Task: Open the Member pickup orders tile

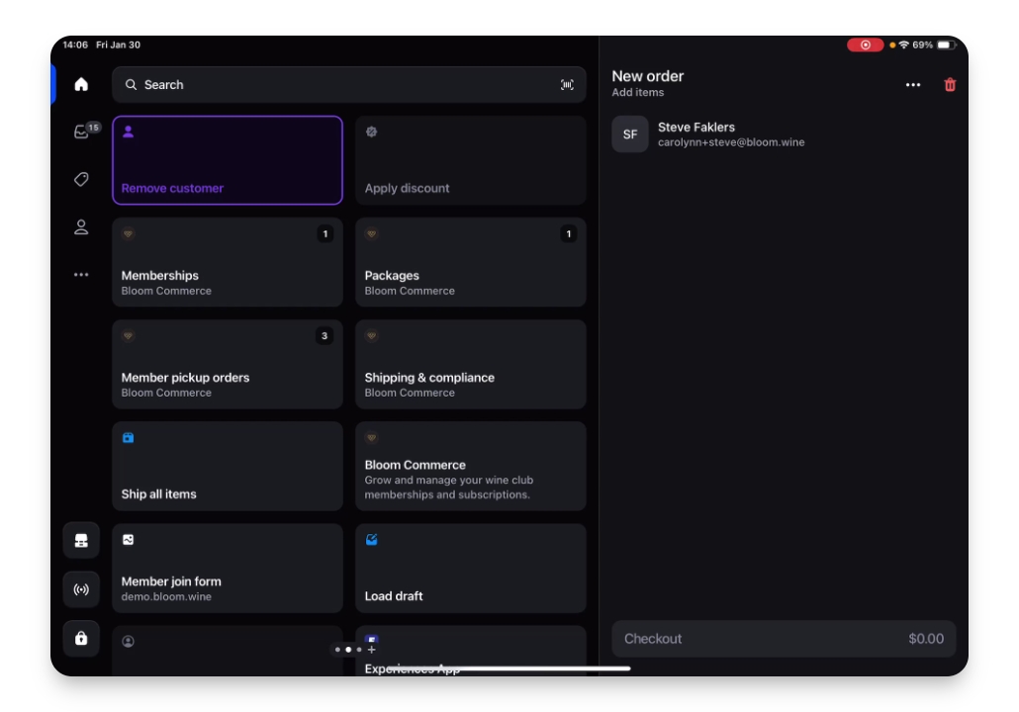Action: pos(228,365)
